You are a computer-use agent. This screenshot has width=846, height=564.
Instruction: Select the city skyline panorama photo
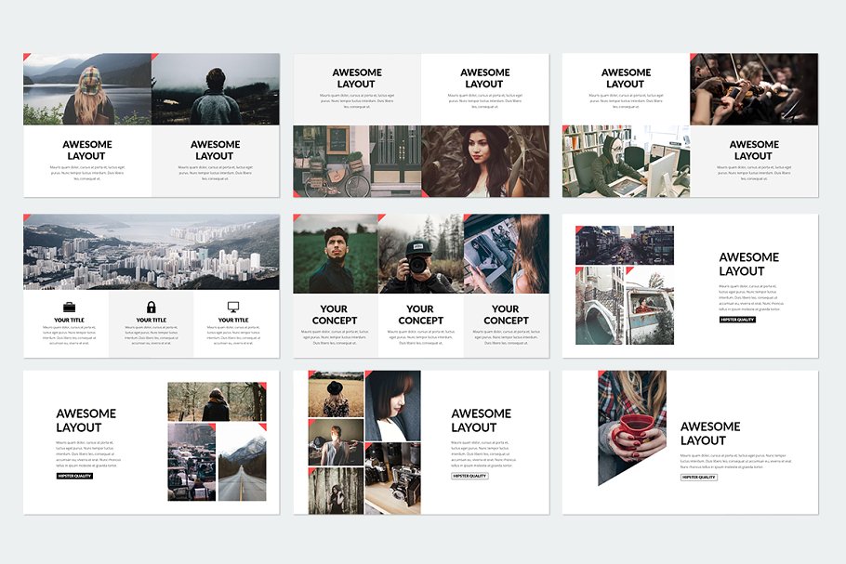point(152,253)
